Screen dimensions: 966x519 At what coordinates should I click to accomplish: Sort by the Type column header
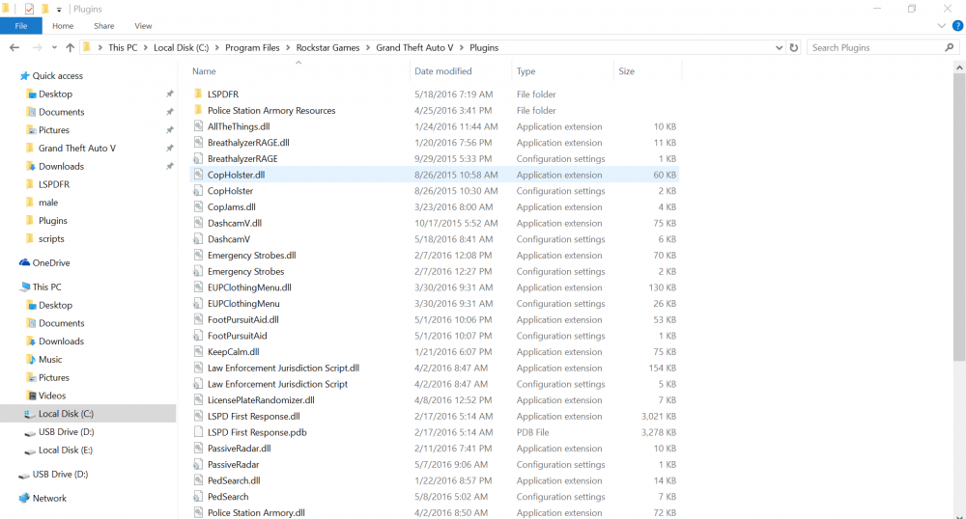point(526,71)
